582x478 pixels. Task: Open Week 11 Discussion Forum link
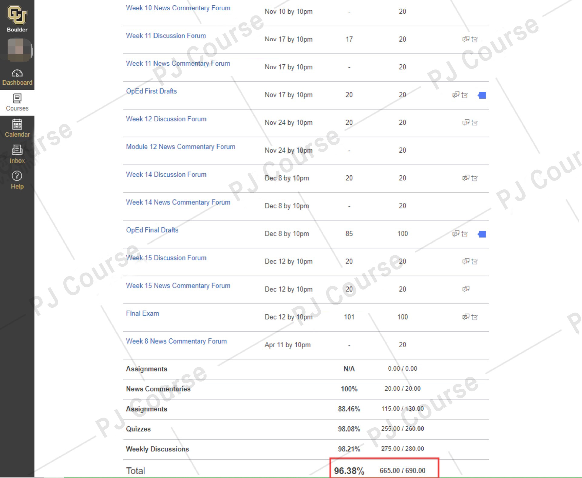point(166,36)
